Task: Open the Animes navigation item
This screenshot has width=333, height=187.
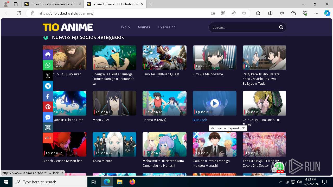Action: 144,27
